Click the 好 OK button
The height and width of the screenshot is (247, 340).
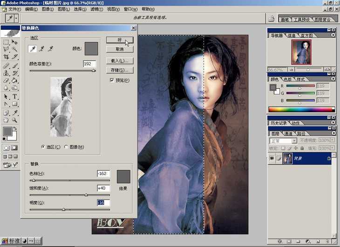click(x=120, y=40)
